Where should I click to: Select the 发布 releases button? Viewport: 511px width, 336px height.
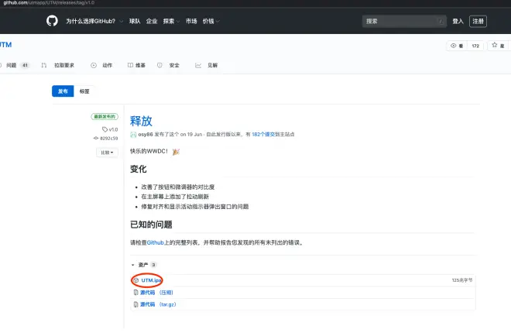63,91
